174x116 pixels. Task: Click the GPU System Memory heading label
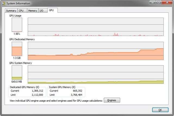21,63
